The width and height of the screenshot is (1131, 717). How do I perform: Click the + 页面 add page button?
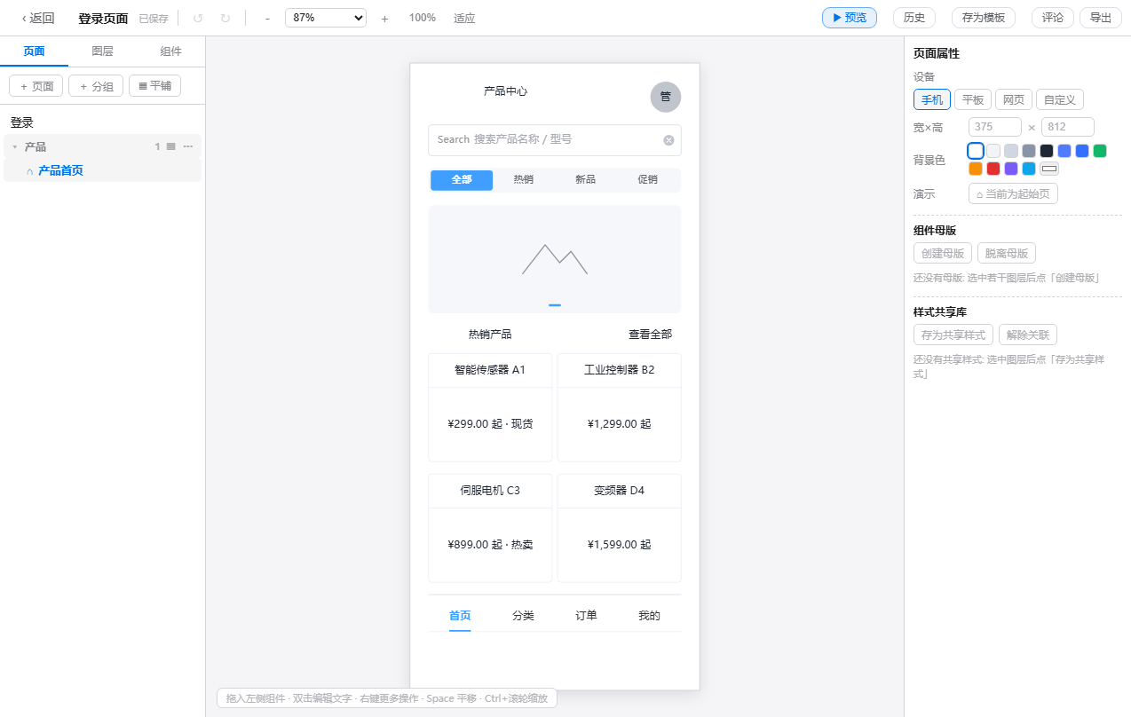(x=36, y=86)
